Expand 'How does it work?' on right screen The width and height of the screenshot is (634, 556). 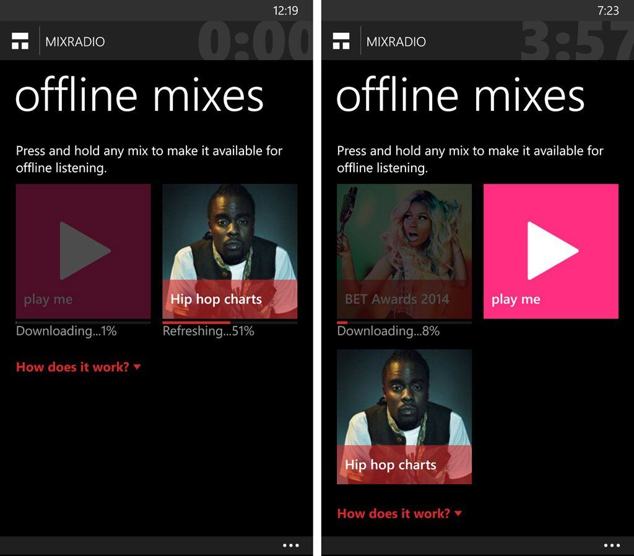tap(393, 513)
